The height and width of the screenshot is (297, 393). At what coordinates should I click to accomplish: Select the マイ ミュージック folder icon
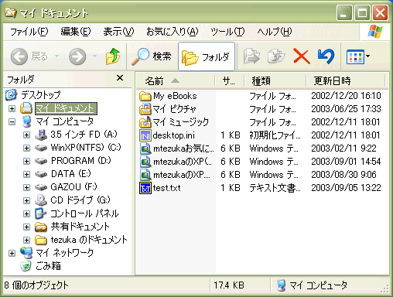pyautogui.click(x=145, y=122)
